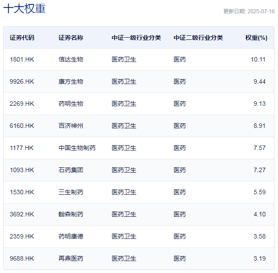Select stock code 1801.HK

22,59
